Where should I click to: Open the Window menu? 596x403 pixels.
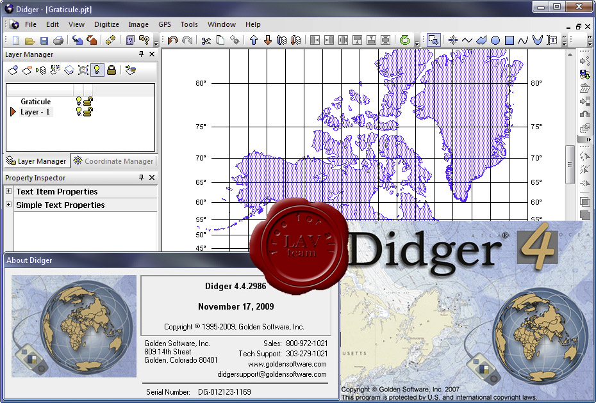[222, 24]
